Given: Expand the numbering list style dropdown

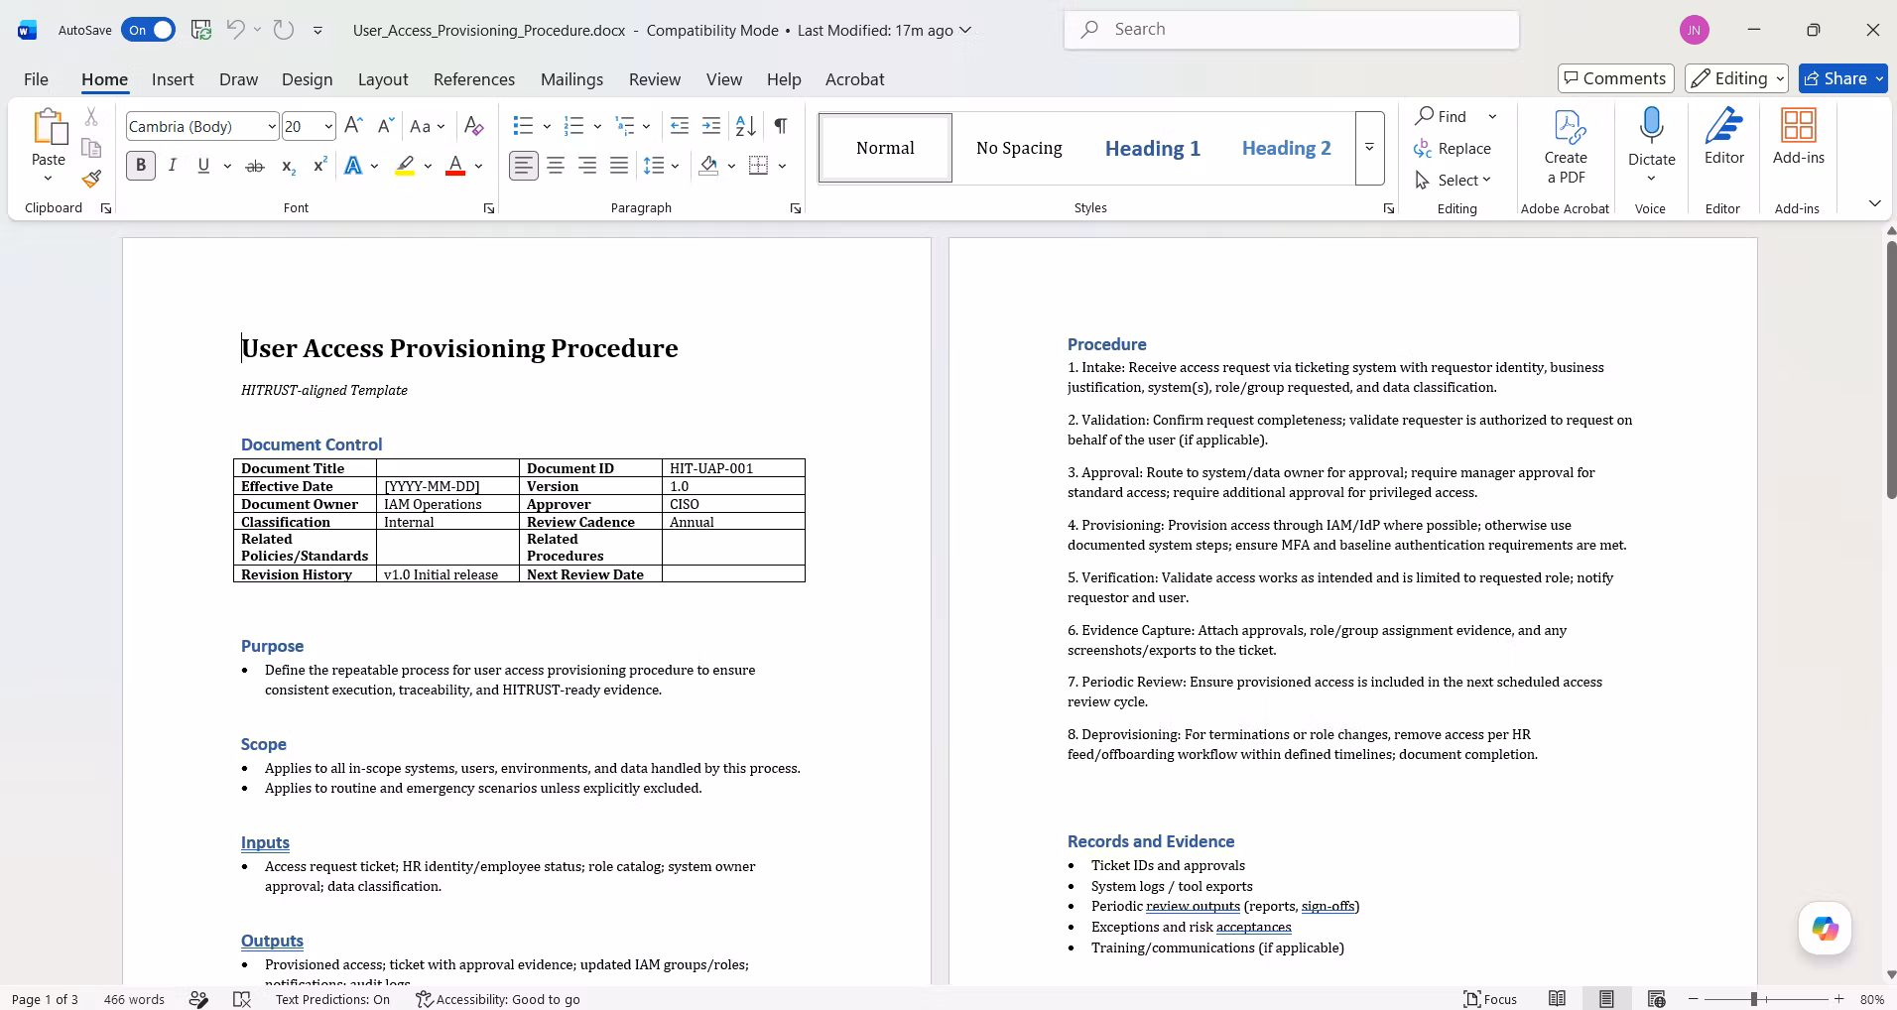Looking at the screenshot, I should [597, 126].
